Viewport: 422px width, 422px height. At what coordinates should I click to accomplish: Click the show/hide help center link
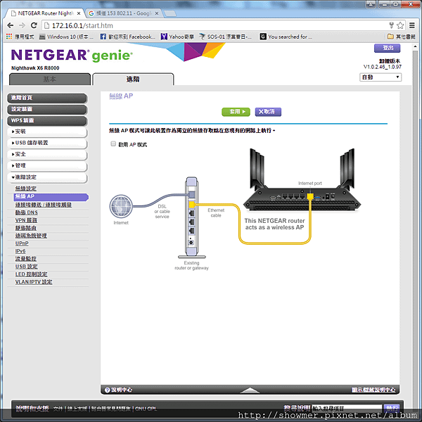pyautogui.click(x=373, y=390)
